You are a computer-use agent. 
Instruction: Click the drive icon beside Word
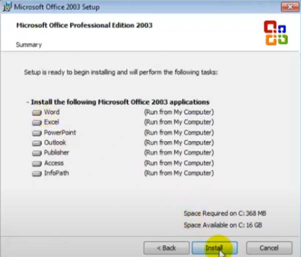tap(37, 113)
